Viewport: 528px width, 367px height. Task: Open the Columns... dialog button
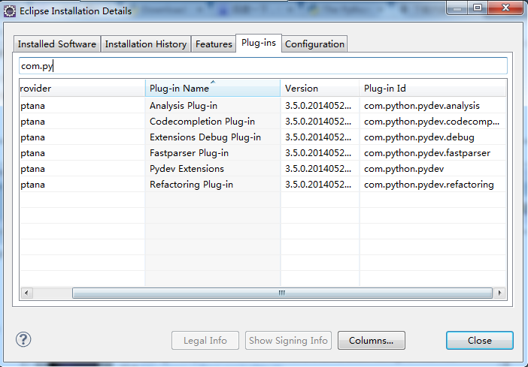(x=371, y=341)
